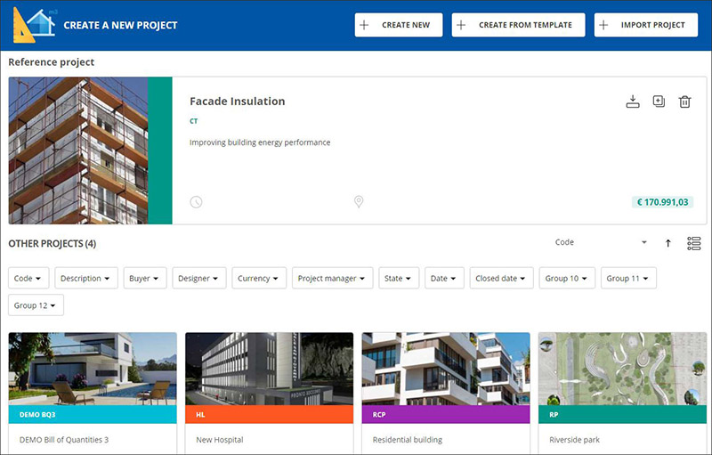Screen dimensions: 712x455
Task: Click the app logo in header
Action: pos(32,25)
